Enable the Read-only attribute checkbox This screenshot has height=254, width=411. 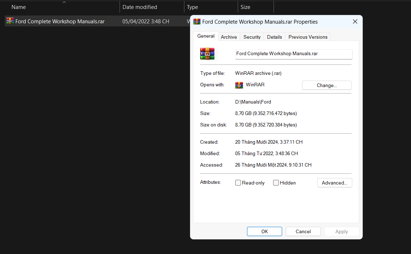[x=238, y=183]
